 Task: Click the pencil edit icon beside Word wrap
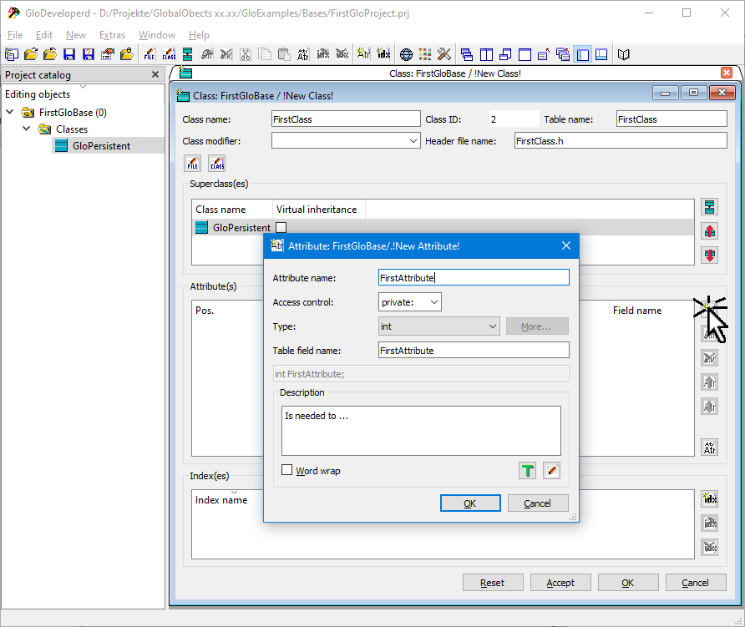coord(551,471)
